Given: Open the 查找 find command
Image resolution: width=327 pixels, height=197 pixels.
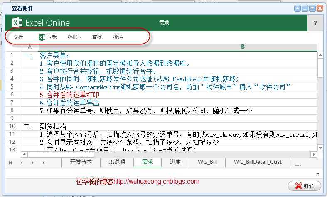Looking at the screenshot, I should [x=97, y=37].
